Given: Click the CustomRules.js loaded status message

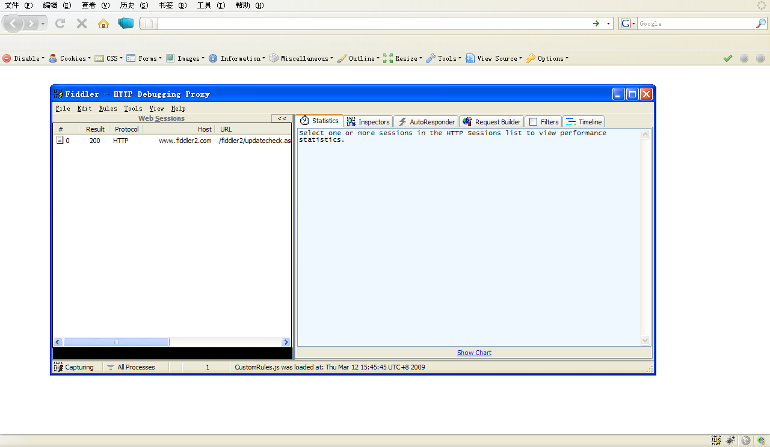Looking at the screenshot, I should point(330,367).
